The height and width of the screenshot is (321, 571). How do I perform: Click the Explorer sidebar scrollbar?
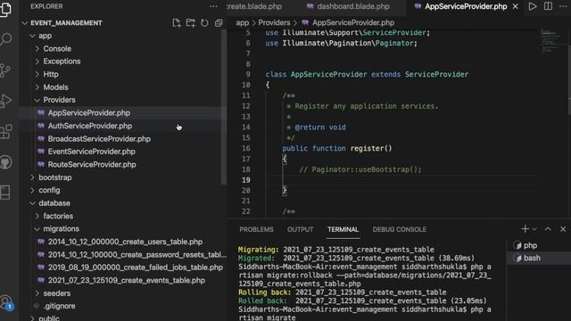click(x=224, y=107)
